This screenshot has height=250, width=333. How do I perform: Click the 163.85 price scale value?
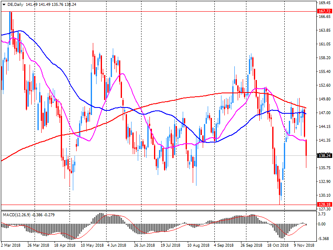pos(325,30)
